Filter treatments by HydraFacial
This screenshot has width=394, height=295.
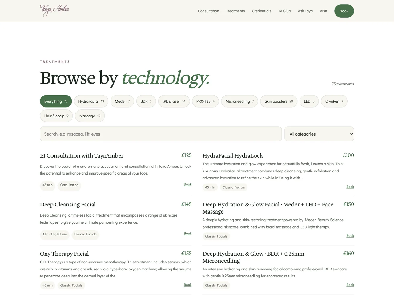91,101
